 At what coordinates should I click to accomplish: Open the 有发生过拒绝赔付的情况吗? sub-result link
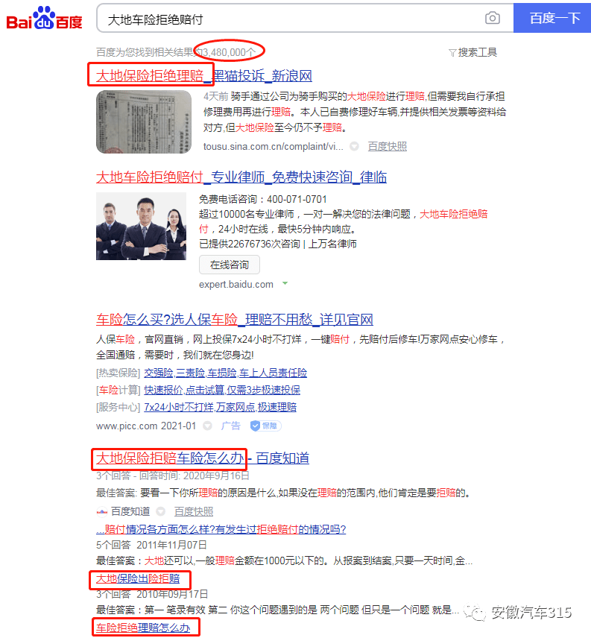(x=221, y=529)
